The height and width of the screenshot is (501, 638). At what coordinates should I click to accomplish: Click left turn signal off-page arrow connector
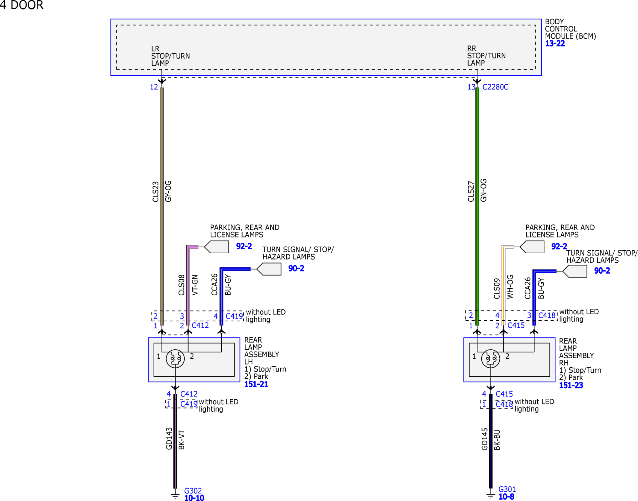[x=269, y=269]
